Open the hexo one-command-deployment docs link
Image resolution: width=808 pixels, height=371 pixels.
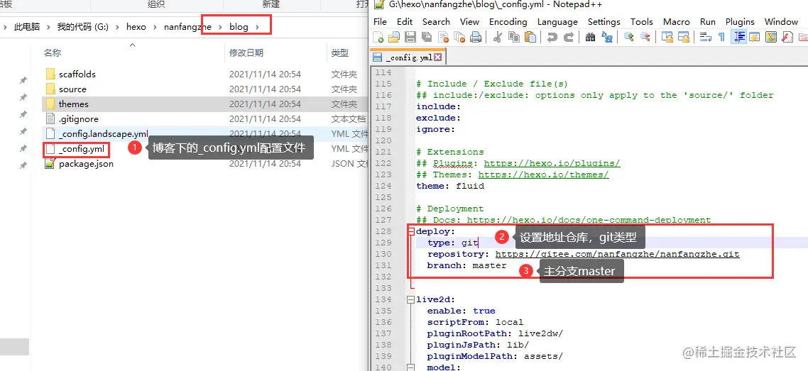click(x=589, y=220)
